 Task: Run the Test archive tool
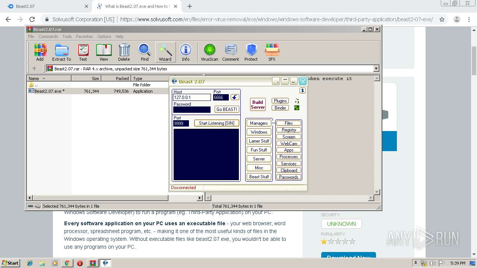[83, 52]
